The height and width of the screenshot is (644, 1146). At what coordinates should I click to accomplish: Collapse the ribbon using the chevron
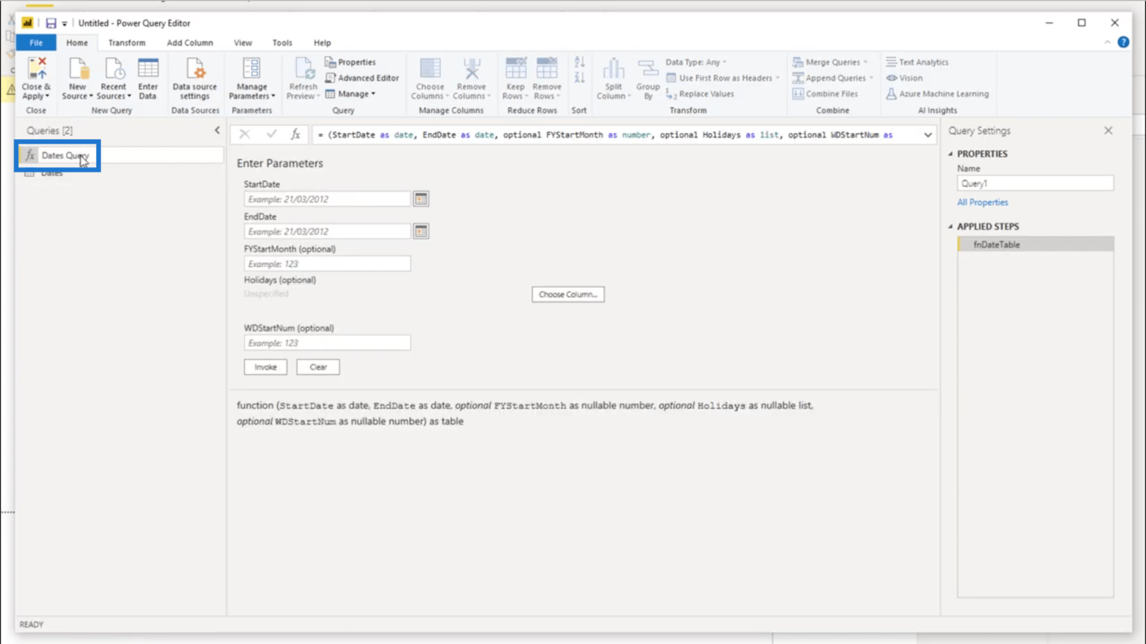coord(1107,42)
